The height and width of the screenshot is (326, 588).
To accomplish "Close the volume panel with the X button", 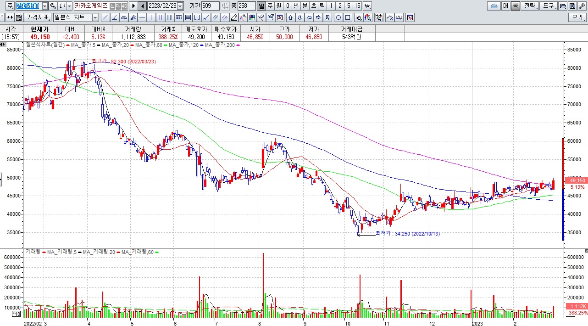I will (586, 251).
